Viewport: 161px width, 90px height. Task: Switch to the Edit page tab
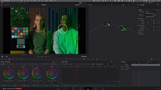coord(73,88)
